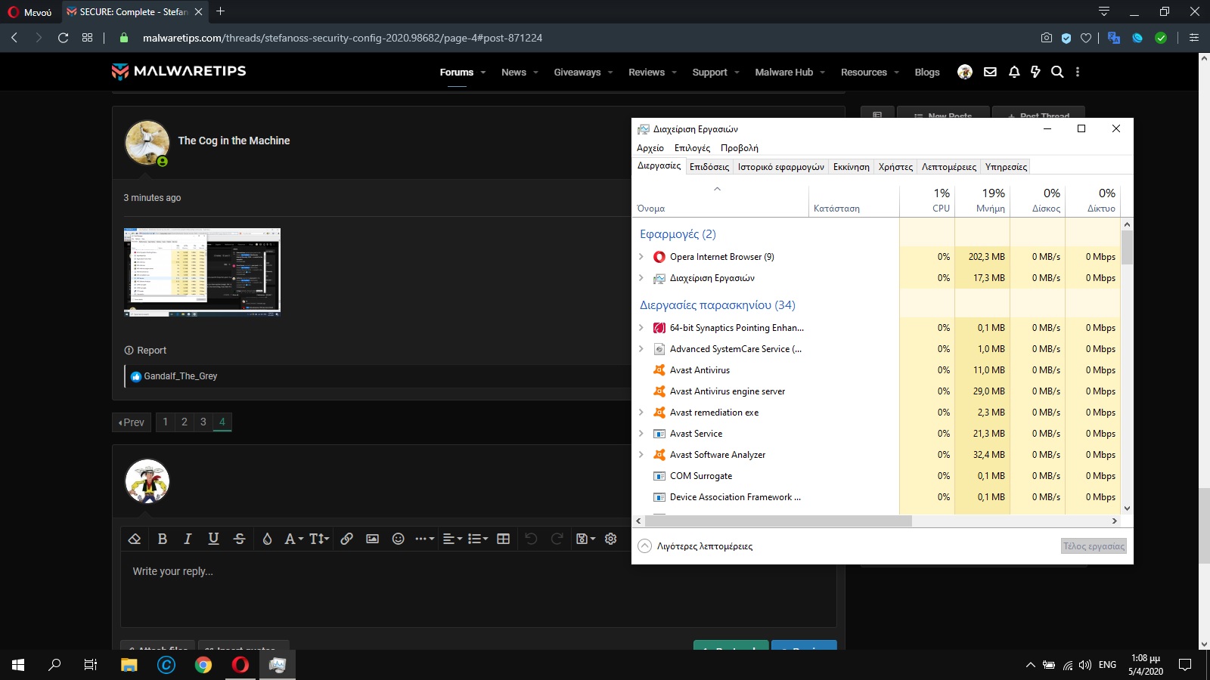The image size is (1210, 680).
Task: Click the erase formatting icon in reply editor
Action: [x=135, y=539]
